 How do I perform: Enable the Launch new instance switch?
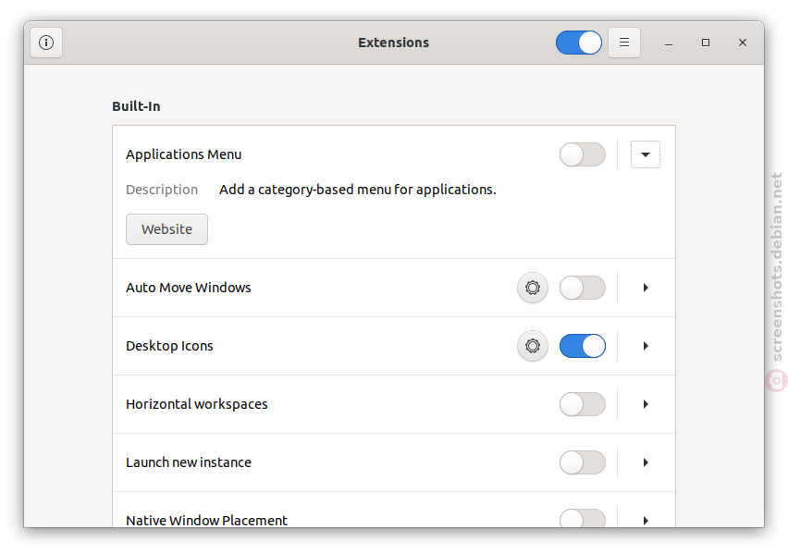(x=583, y=462)
